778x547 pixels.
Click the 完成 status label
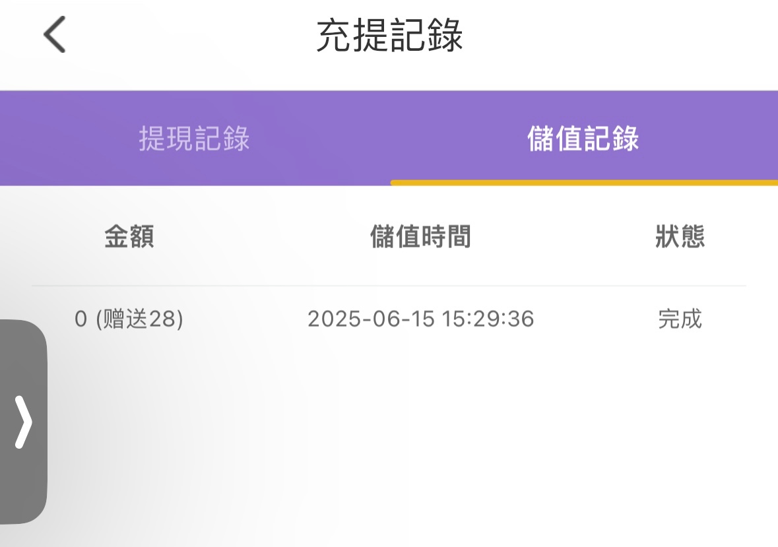(680, 319)
